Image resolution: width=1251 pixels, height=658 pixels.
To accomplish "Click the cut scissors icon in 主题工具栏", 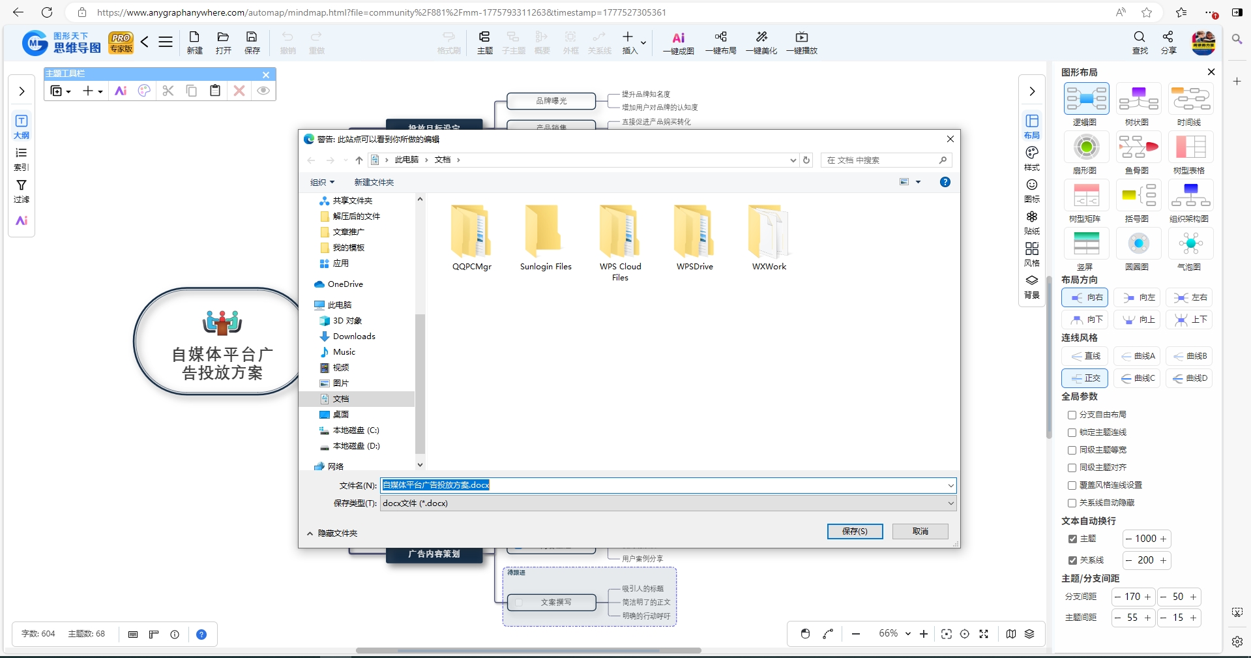I will click(x=168, y=91).
